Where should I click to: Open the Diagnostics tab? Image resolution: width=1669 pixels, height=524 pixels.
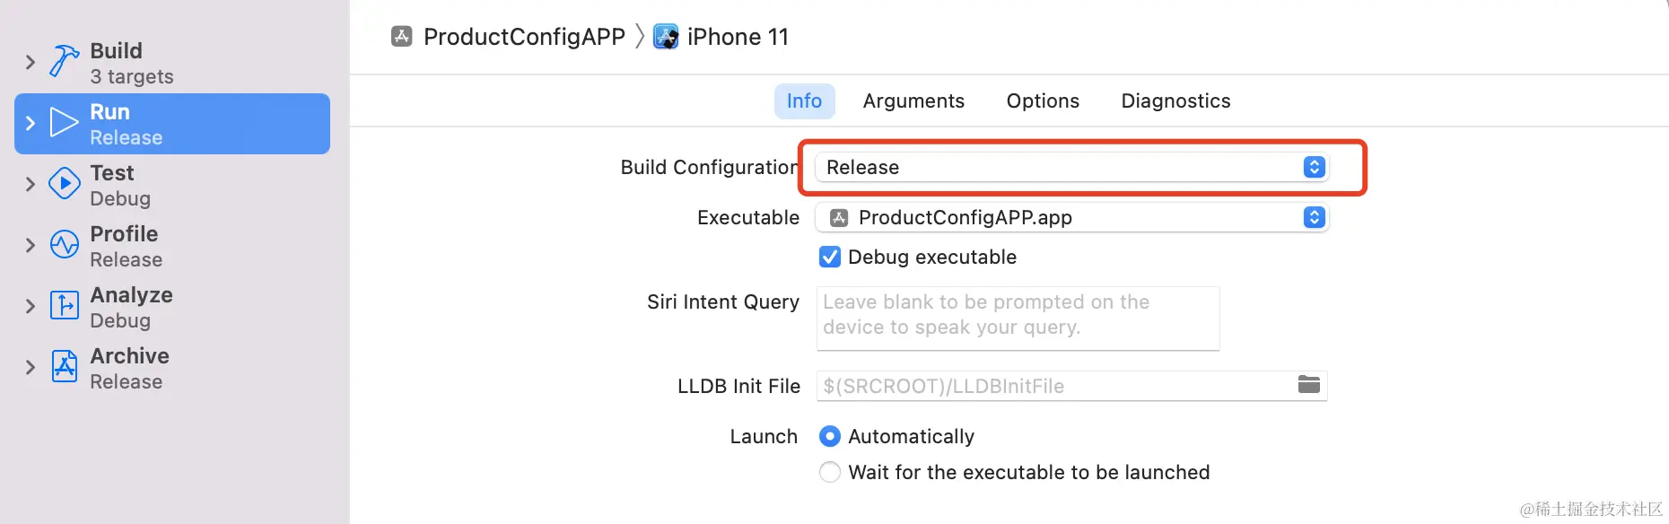[1175, 101]
